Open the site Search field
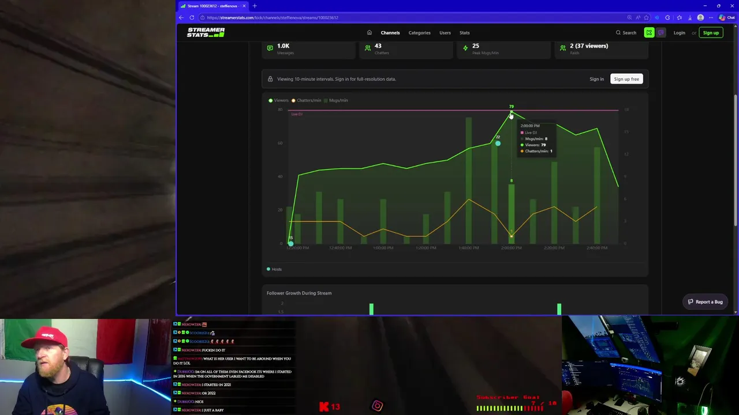Image resolution: width=739 pixels, height=415 pixels. tap(626, 33)
